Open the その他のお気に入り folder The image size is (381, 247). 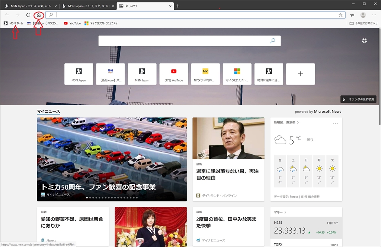(364, 23)
